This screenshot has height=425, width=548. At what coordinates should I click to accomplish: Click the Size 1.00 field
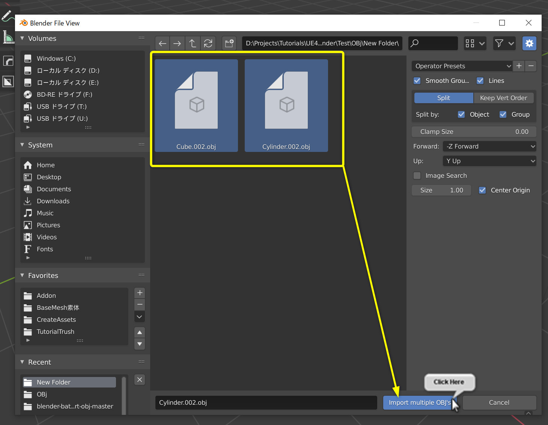point(442,190)
